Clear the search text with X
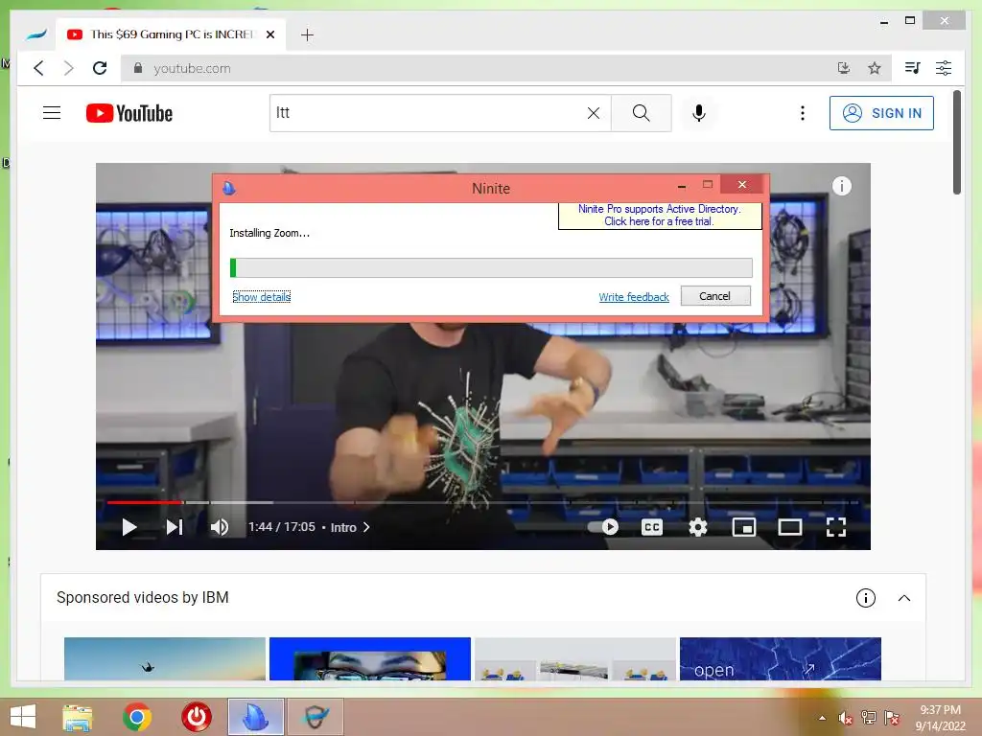982x736 pixels. 593,113
